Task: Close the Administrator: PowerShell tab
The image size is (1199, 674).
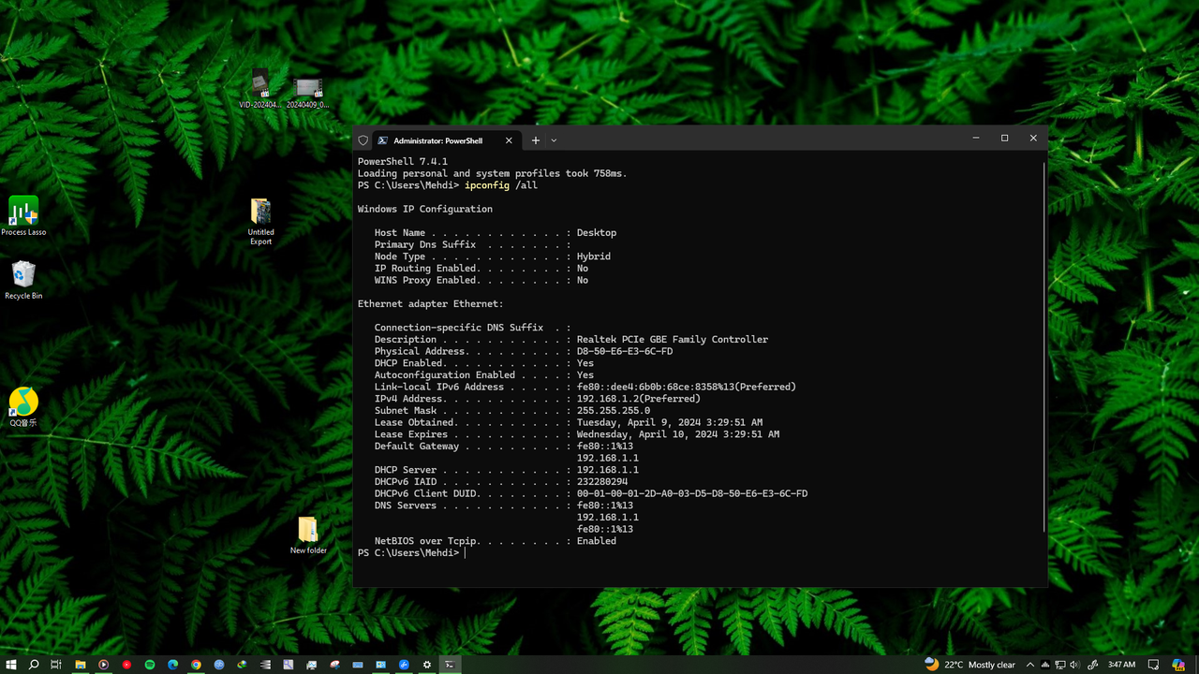Action: coord(509,140)
